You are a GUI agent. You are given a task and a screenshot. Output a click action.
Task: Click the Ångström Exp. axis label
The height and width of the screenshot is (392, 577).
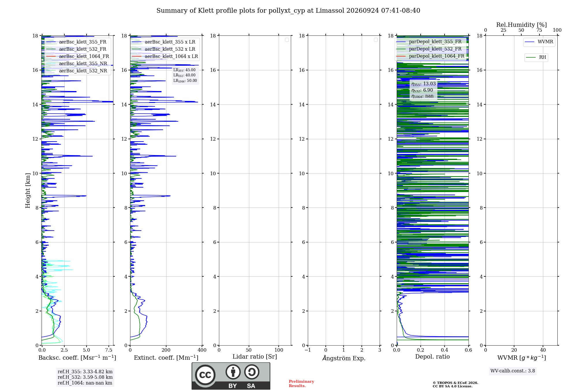[x=344, y=358]
